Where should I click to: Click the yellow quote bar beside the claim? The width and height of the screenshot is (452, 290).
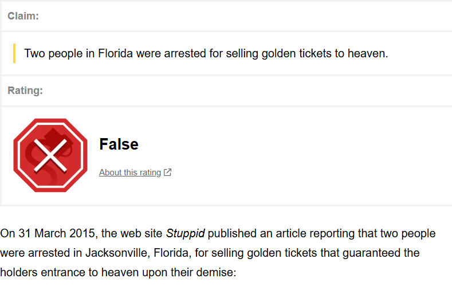[x=14, y=53]
